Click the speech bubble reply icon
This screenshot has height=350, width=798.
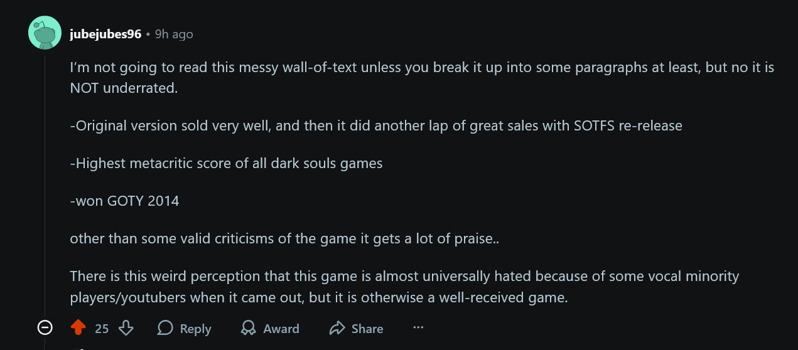[166, 328]
